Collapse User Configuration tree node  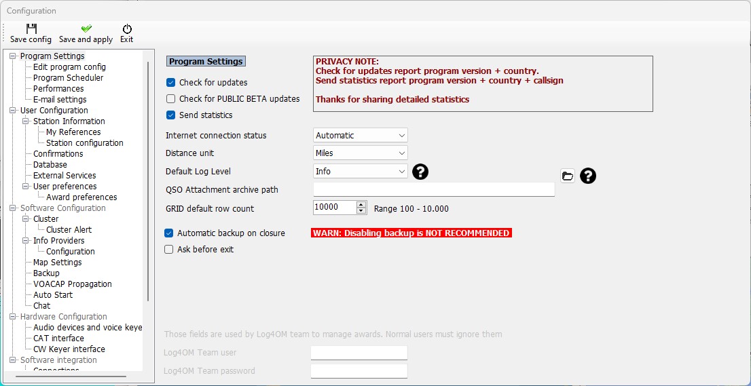click(x=13, y=111)
